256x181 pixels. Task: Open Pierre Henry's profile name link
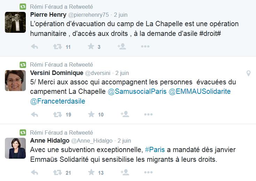[48, 15]
